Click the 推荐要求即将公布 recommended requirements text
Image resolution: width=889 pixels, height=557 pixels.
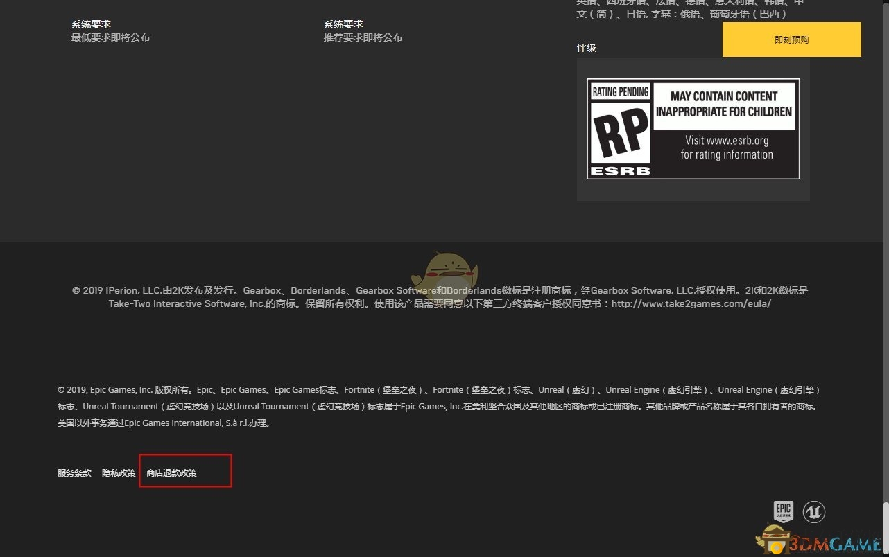363,37
